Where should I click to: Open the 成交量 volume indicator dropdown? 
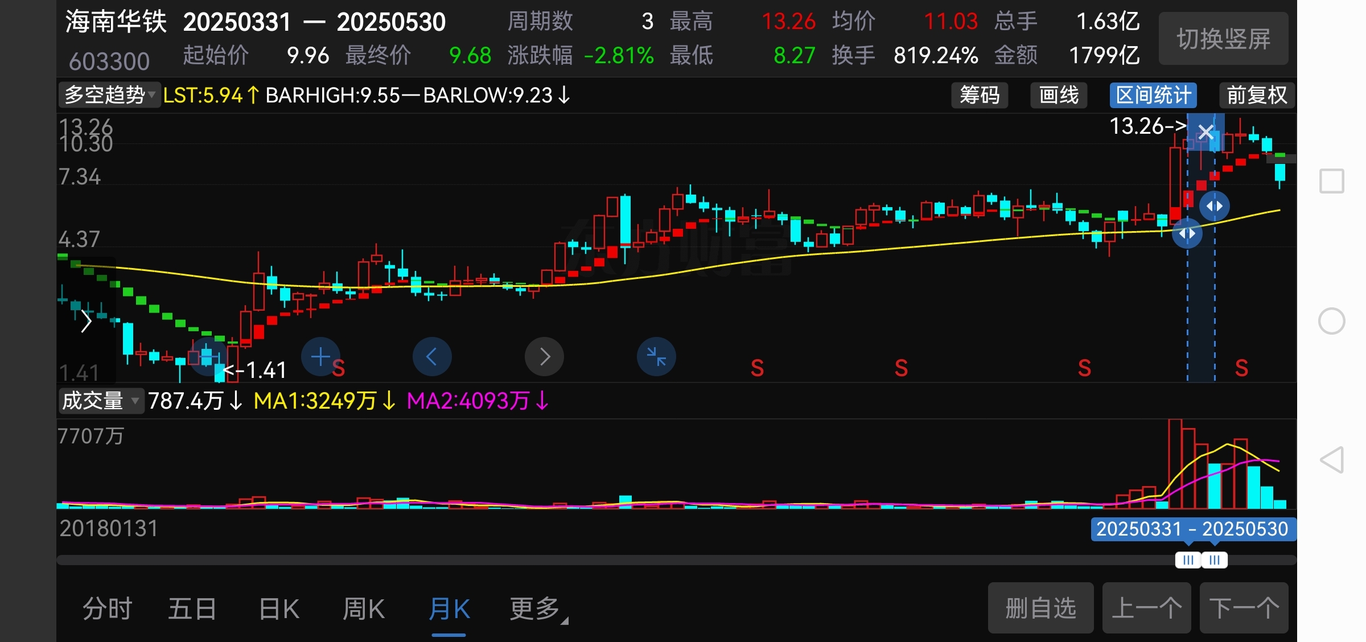tap(100, 401)
